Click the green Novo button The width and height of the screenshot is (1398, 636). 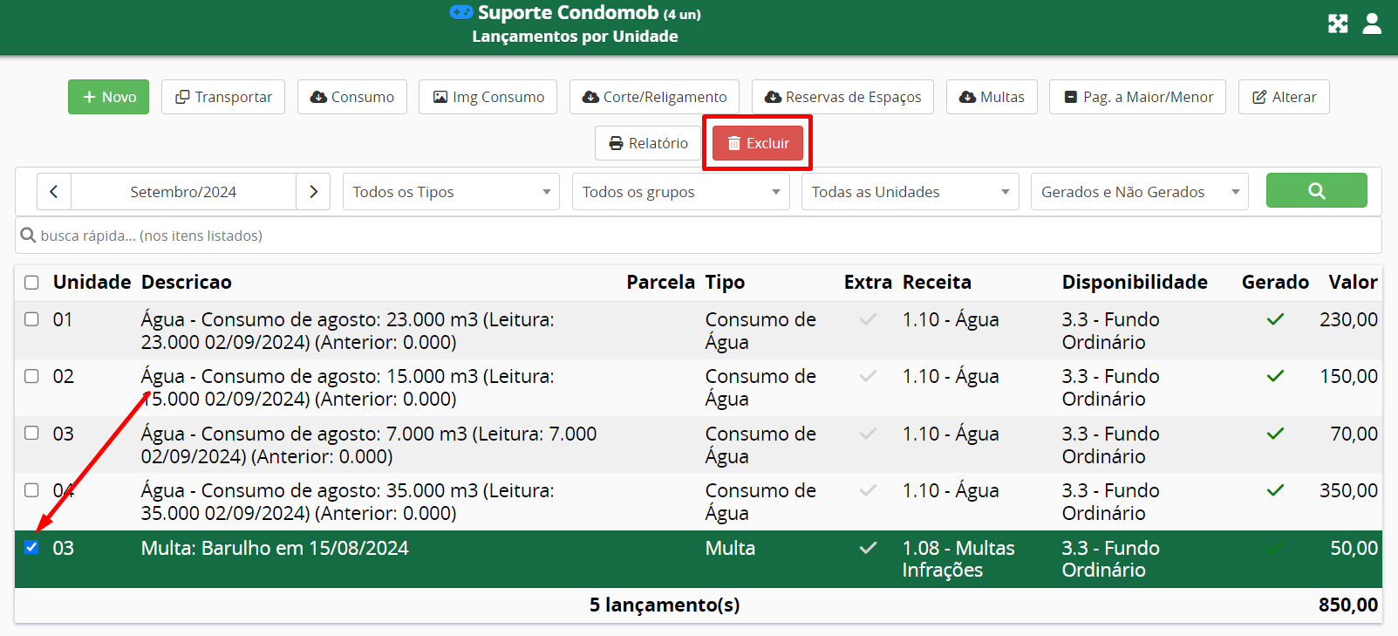(x=109, y=97)
